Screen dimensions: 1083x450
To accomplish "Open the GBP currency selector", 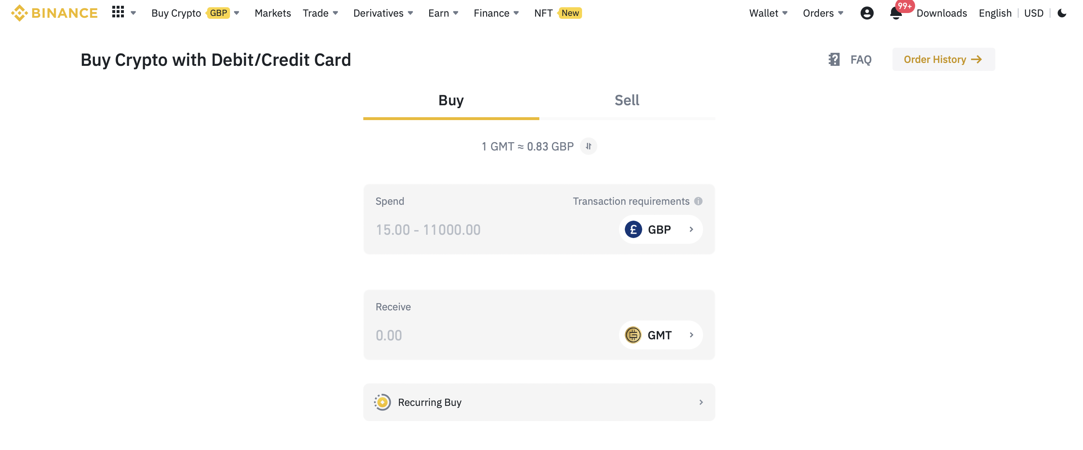I will click(660, 230).
